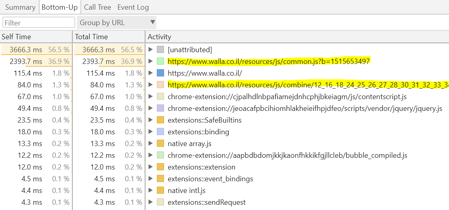The width and height of the screenshot is (449, 210).
Task: Click orange swatch beside native array.js
Action: point(160,144)
